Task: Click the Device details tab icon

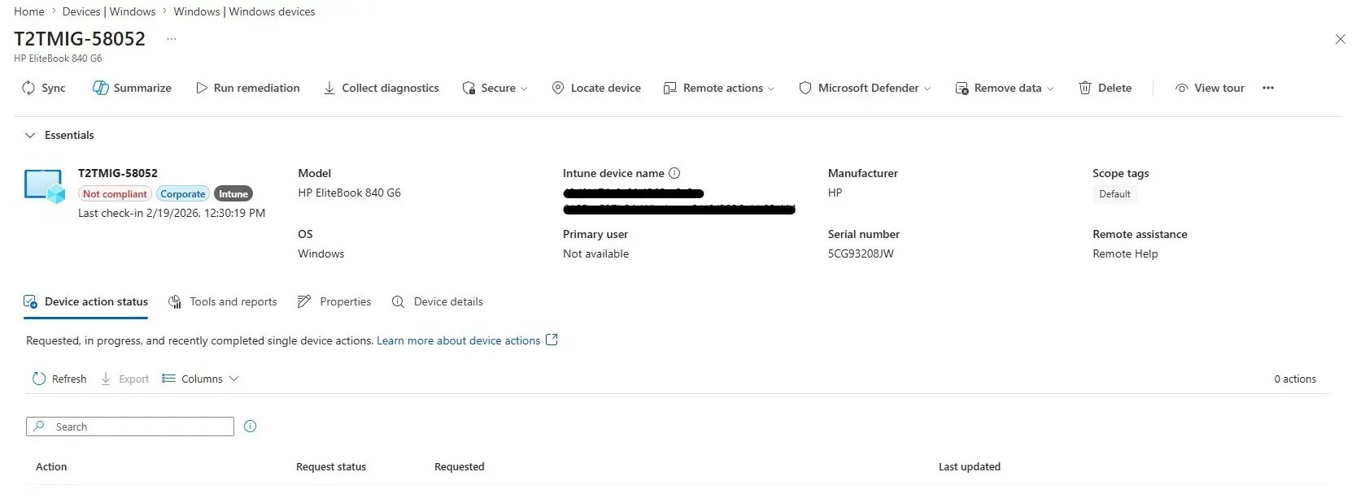Action: 398,301
